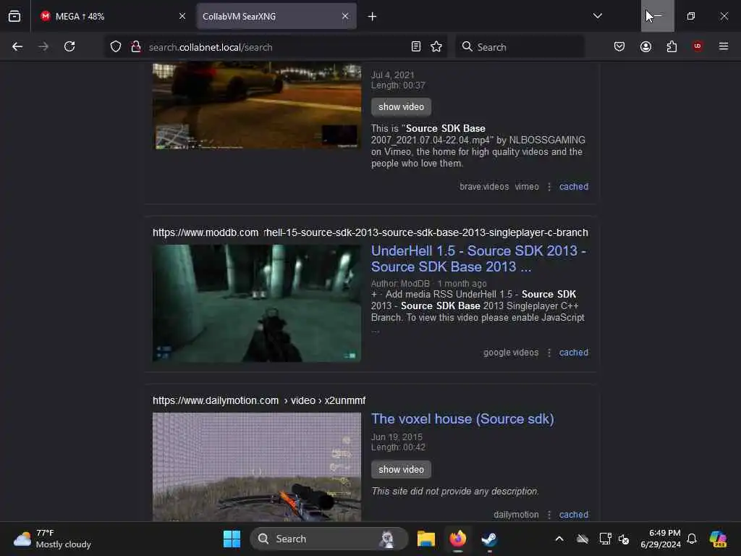This screenshot has height=556, width=741.
Task: Open the GTA-style Vimeo video thumbnail
Action: [257, 105]
